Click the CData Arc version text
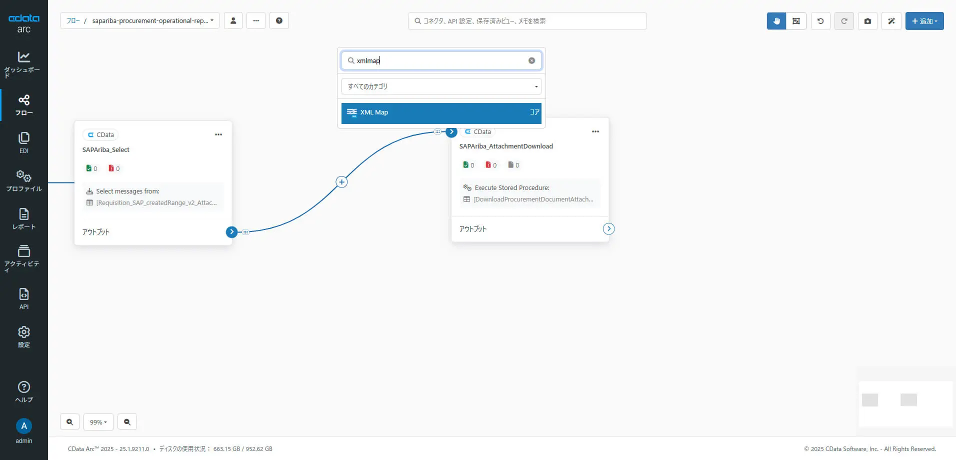956x460 pixels. [x=108, y=449]
